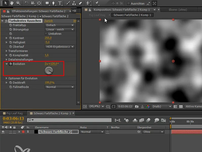Toggle the Deckkraft stopwatch

[11, 83]
